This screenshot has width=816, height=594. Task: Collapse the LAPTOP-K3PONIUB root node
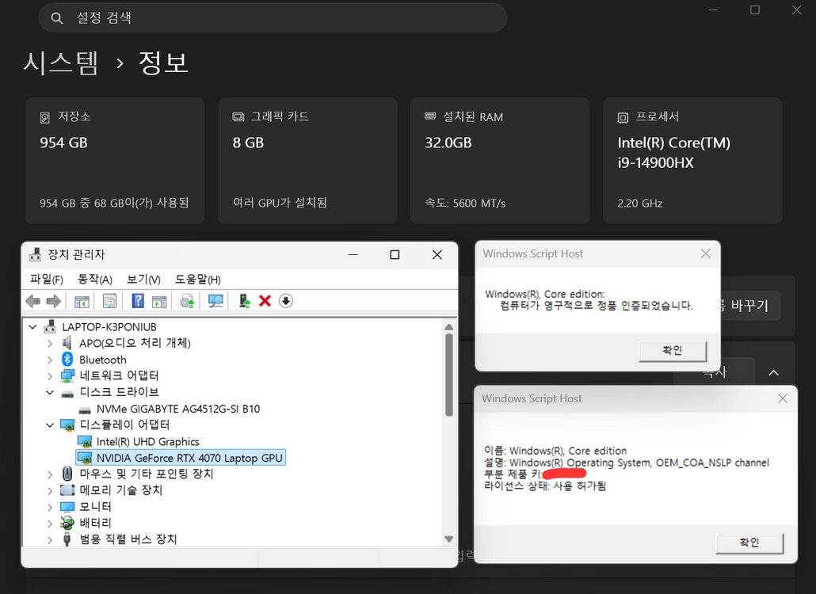32,326
